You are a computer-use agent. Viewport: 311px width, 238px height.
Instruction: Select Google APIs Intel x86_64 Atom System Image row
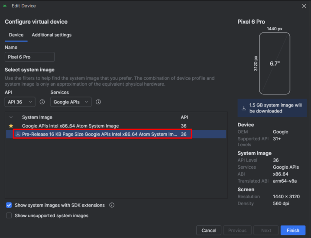click(116, 125)
